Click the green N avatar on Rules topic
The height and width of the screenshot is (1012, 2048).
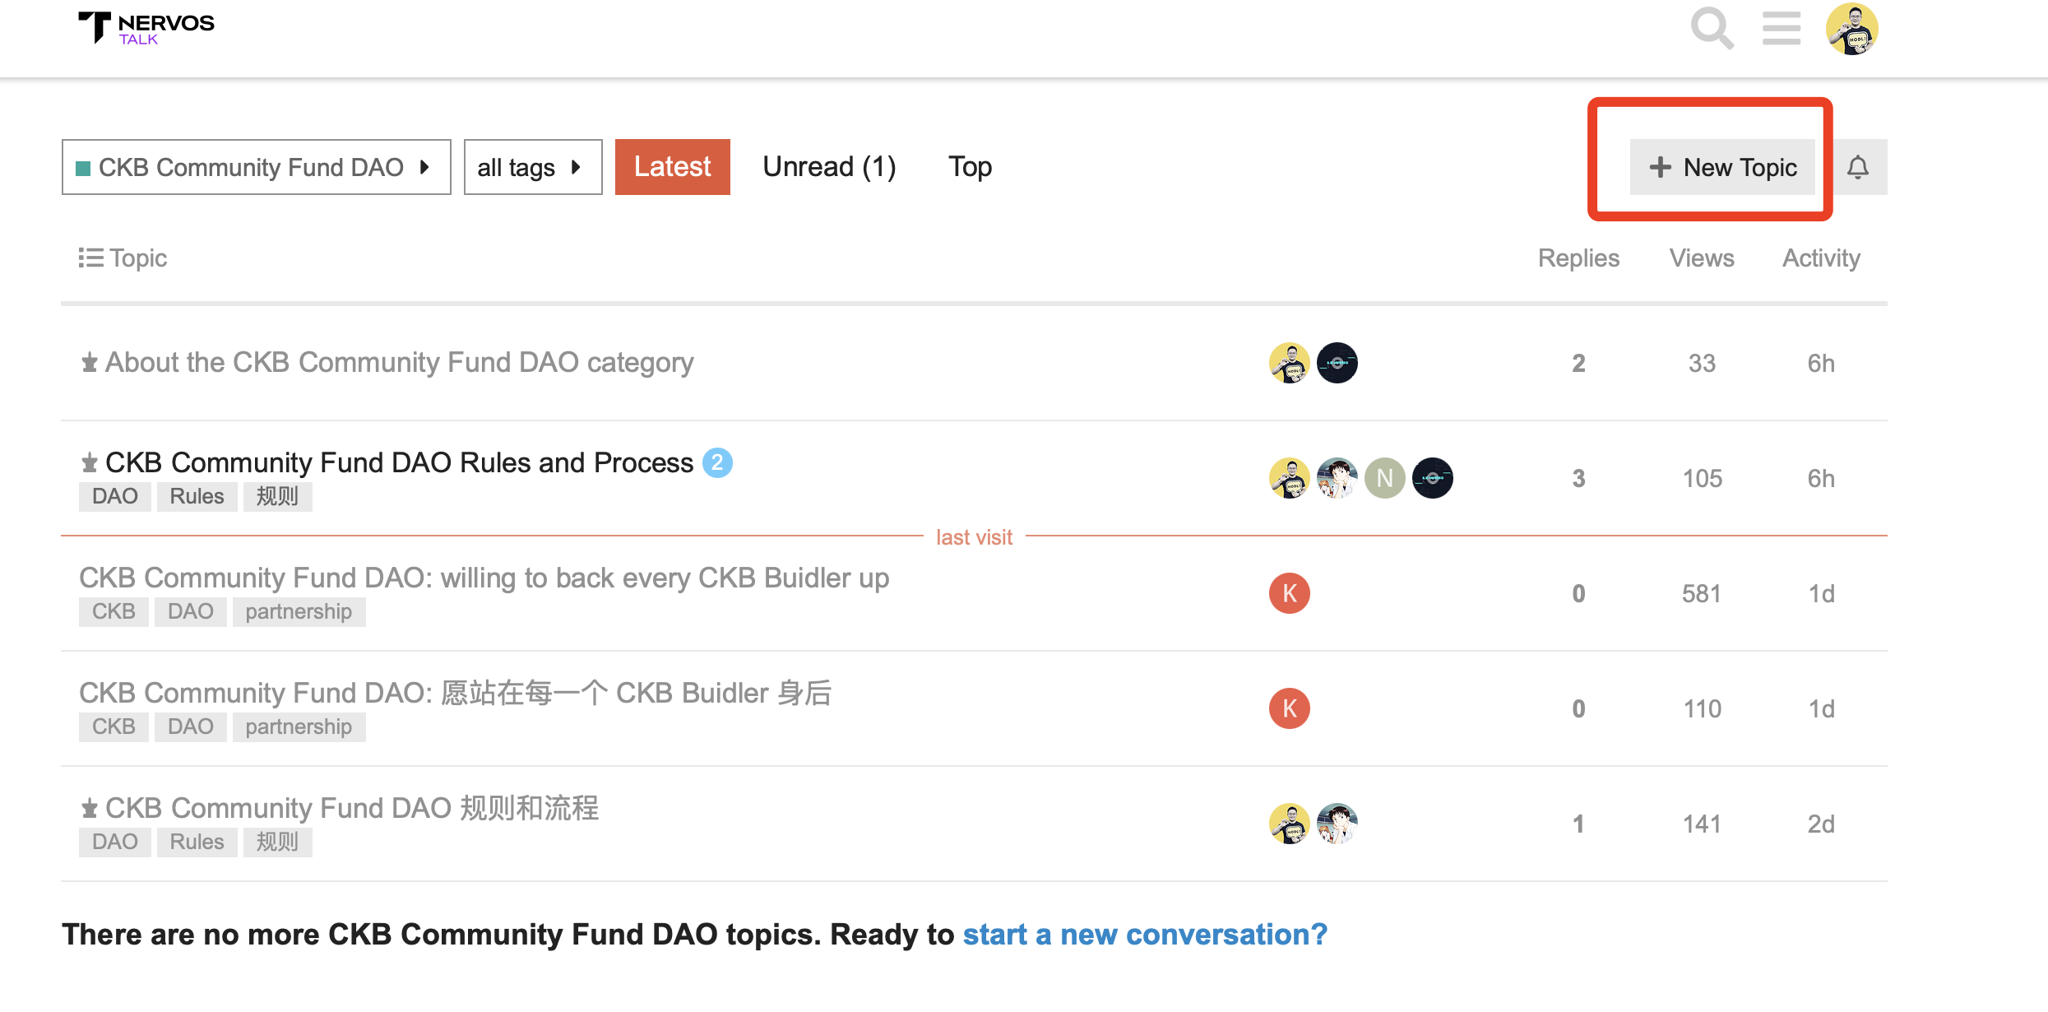point(1384,478)
